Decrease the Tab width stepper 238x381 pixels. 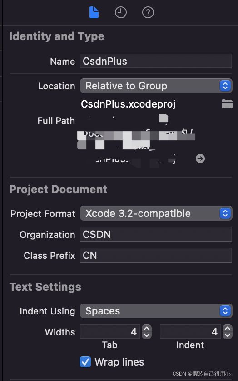[x=147, y=335]
